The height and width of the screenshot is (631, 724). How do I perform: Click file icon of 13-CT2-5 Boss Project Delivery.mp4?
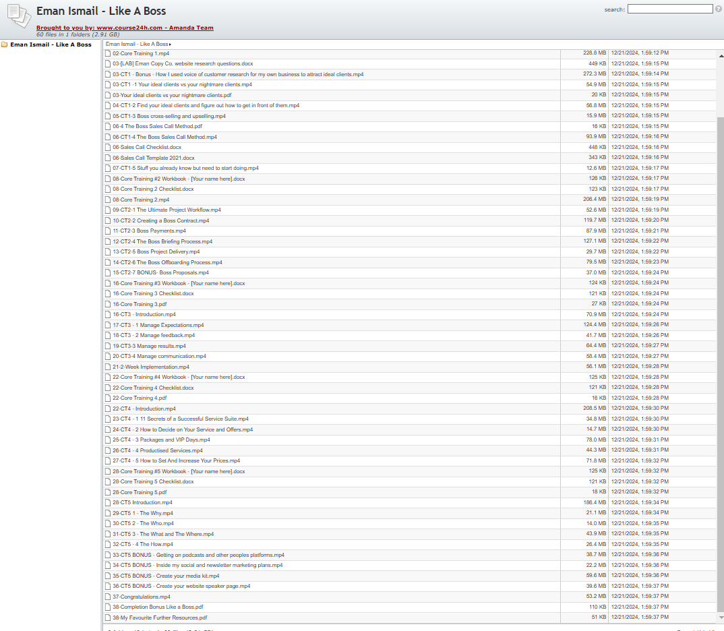coord(108,251)
